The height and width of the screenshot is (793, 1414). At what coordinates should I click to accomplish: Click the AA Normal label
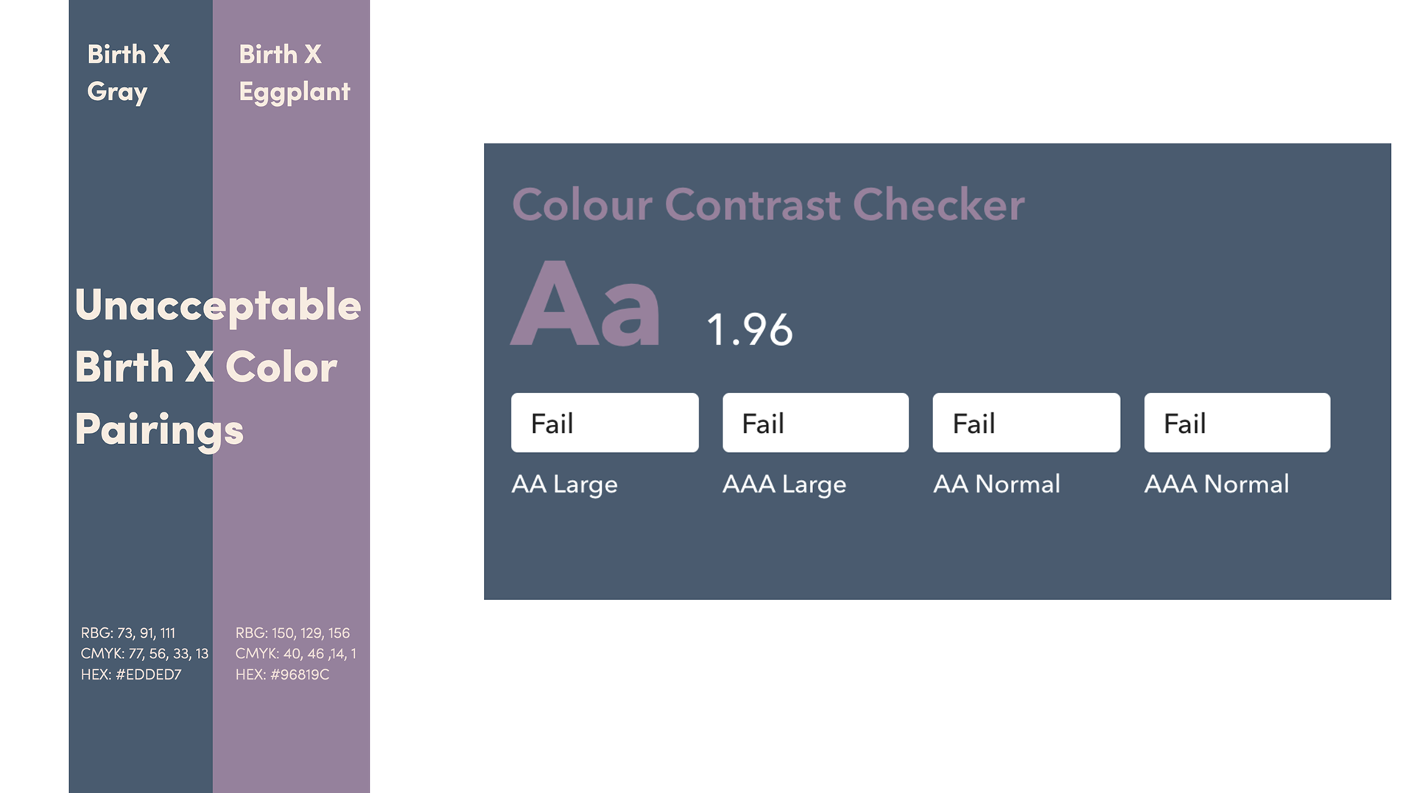click(x=996, y=484)
